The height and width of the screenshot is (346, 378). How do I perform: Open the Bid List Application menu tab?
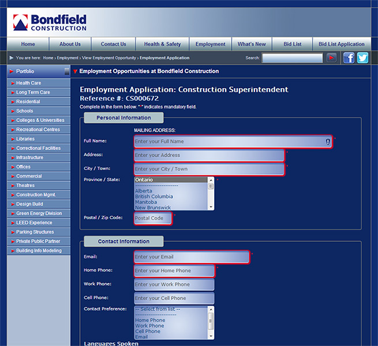pos(342,44)
